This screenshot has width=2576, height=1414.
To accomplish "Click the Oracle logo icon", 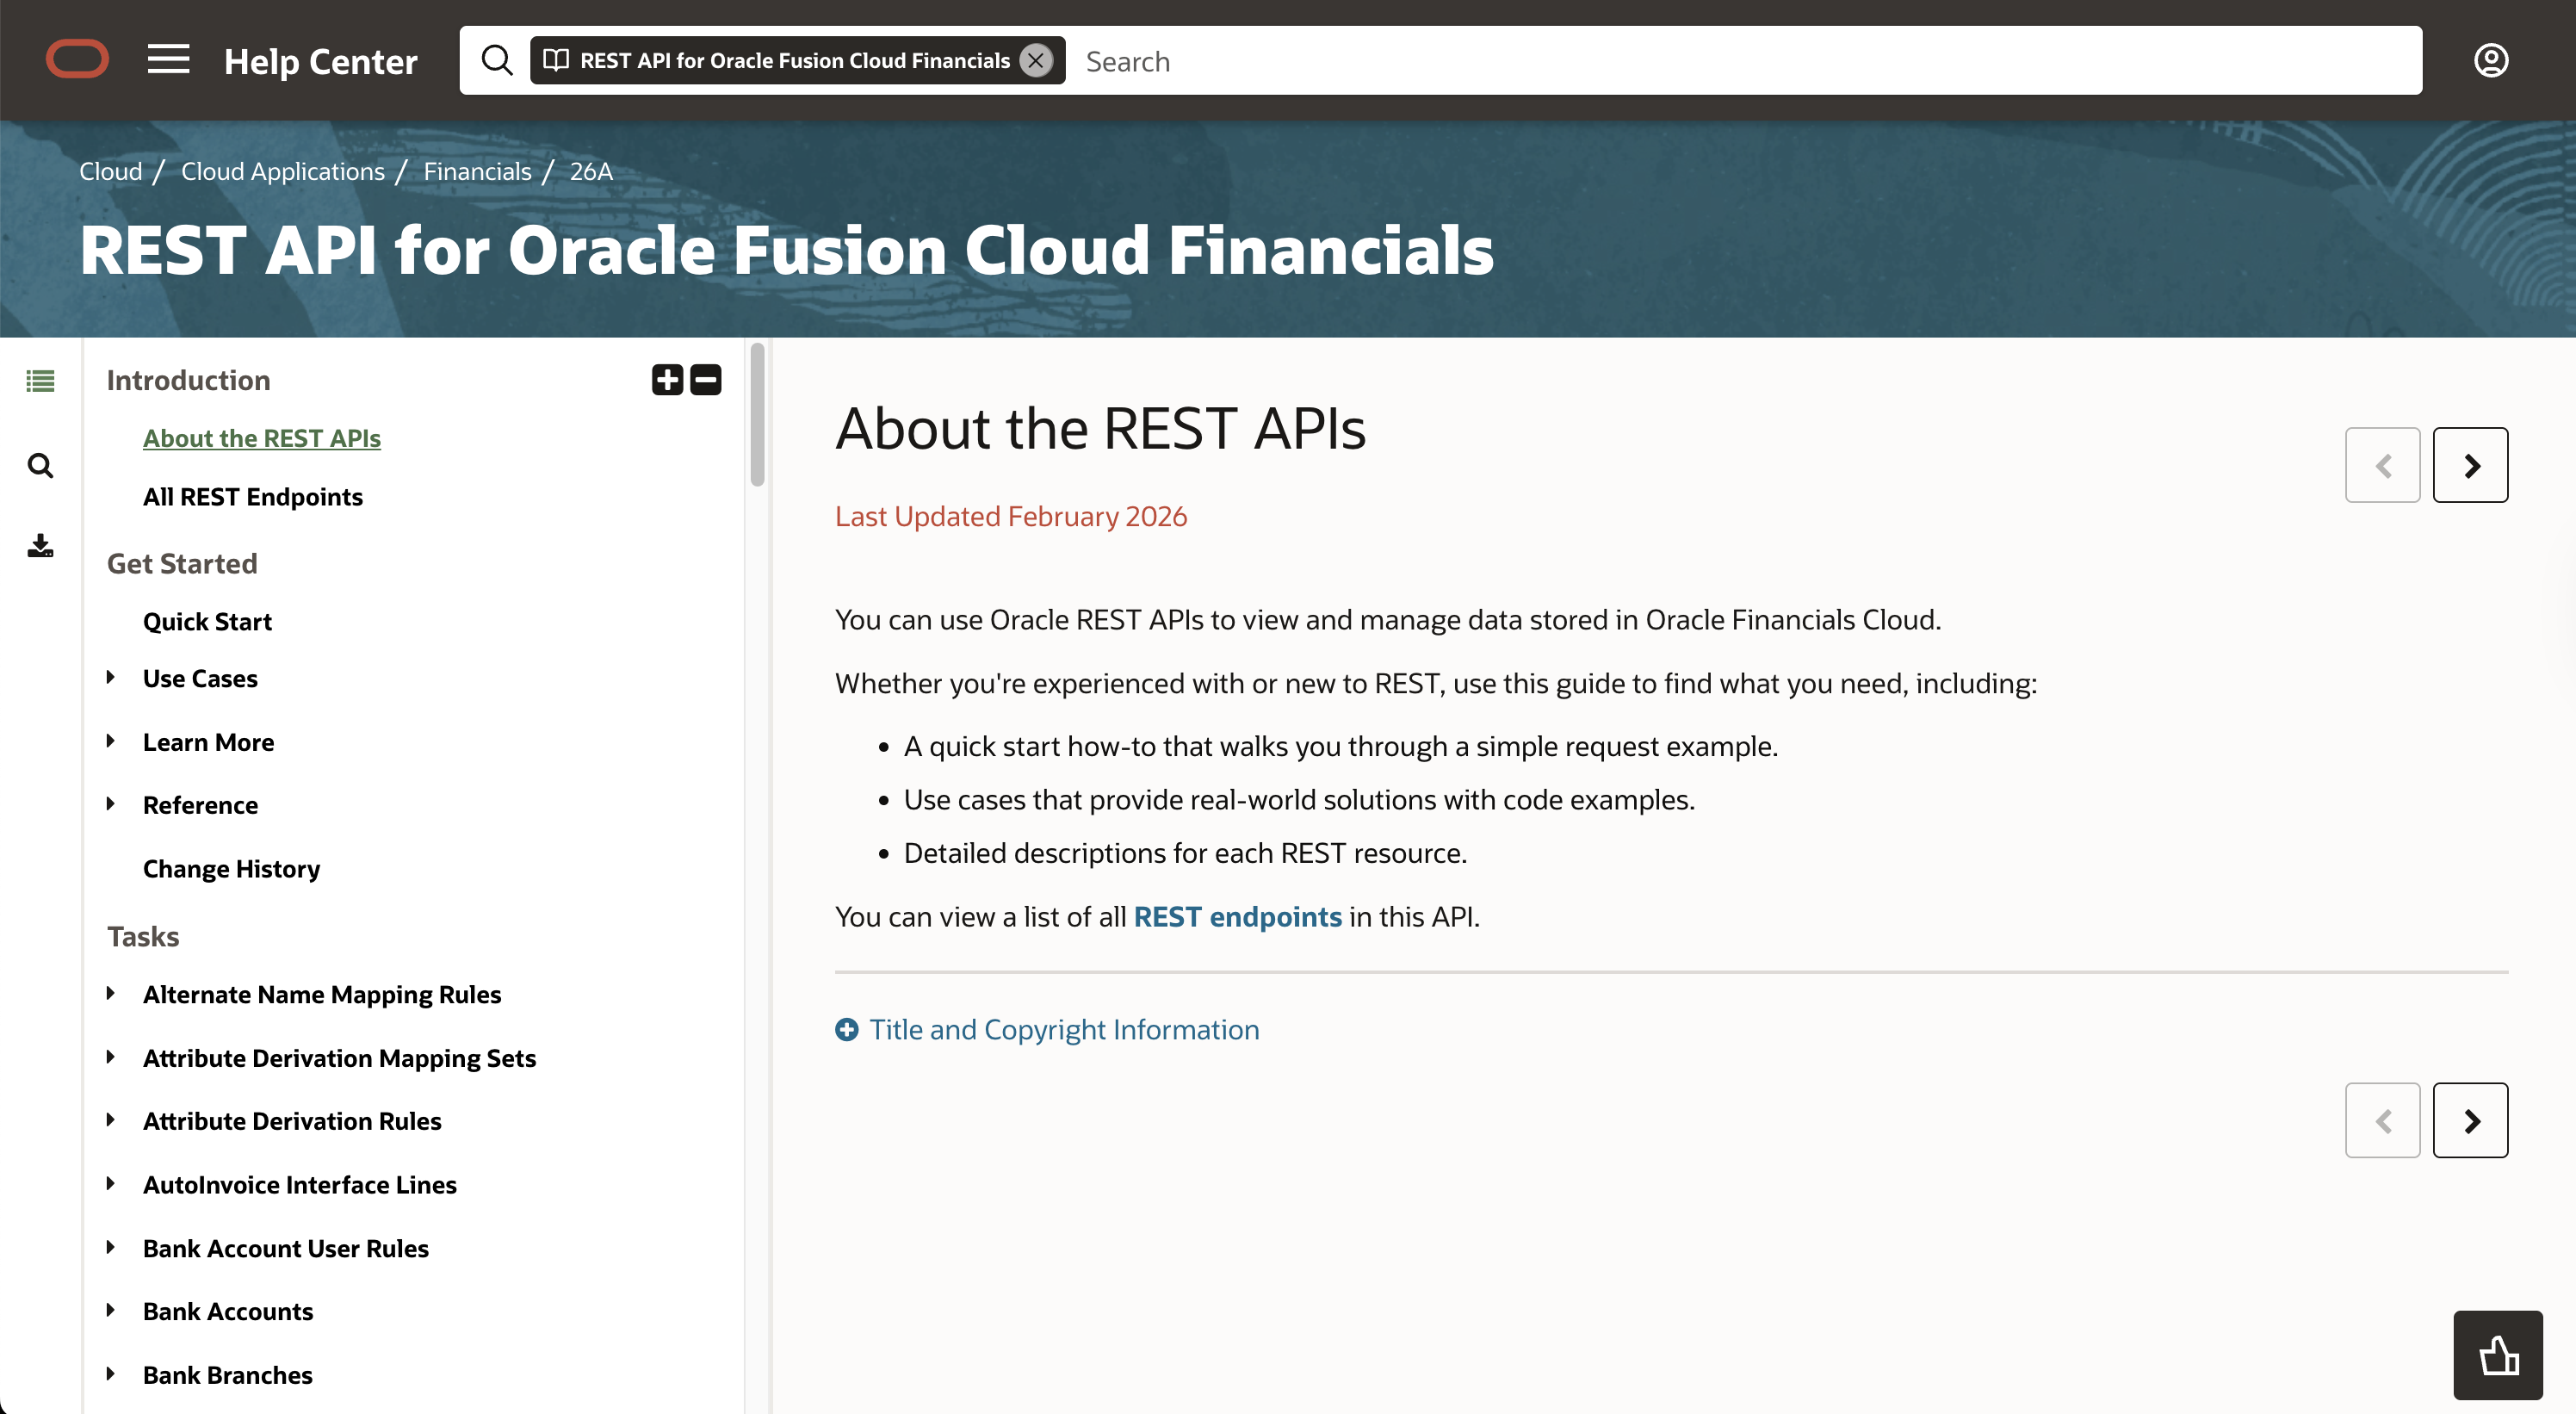I will tap(77, 60).
